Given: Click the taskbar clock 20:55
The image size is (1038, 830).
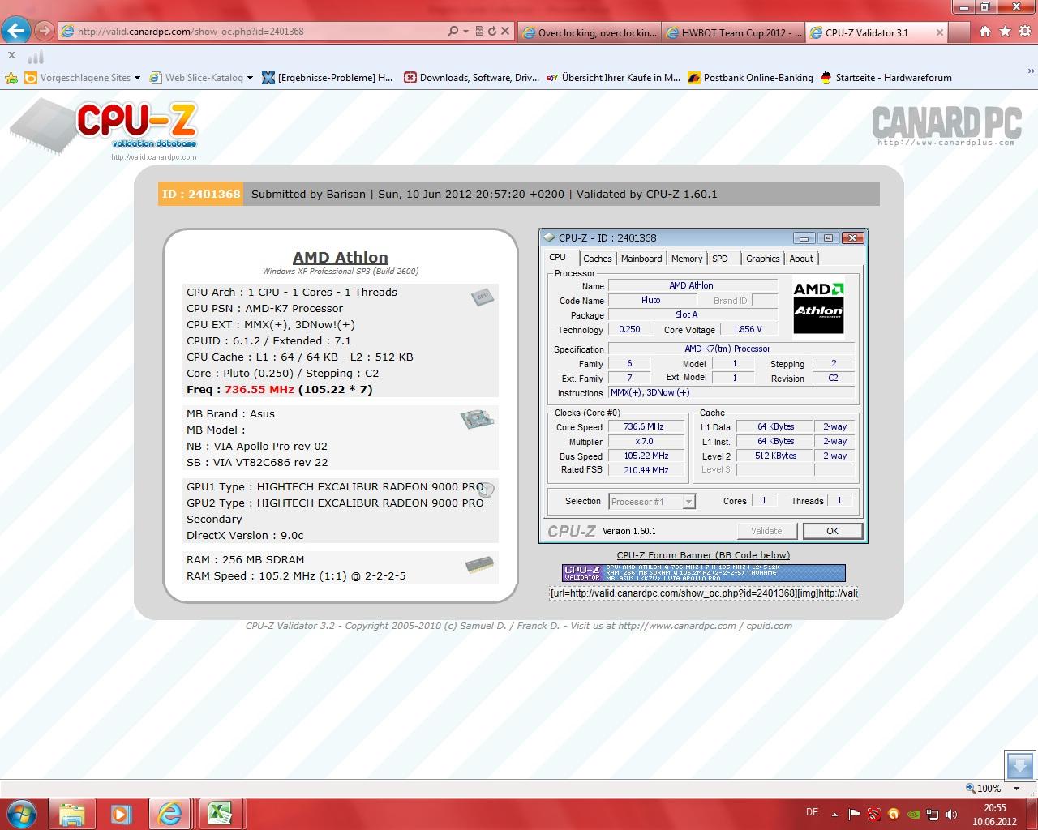Looking at the screenshot, I should tap(994, 808).
